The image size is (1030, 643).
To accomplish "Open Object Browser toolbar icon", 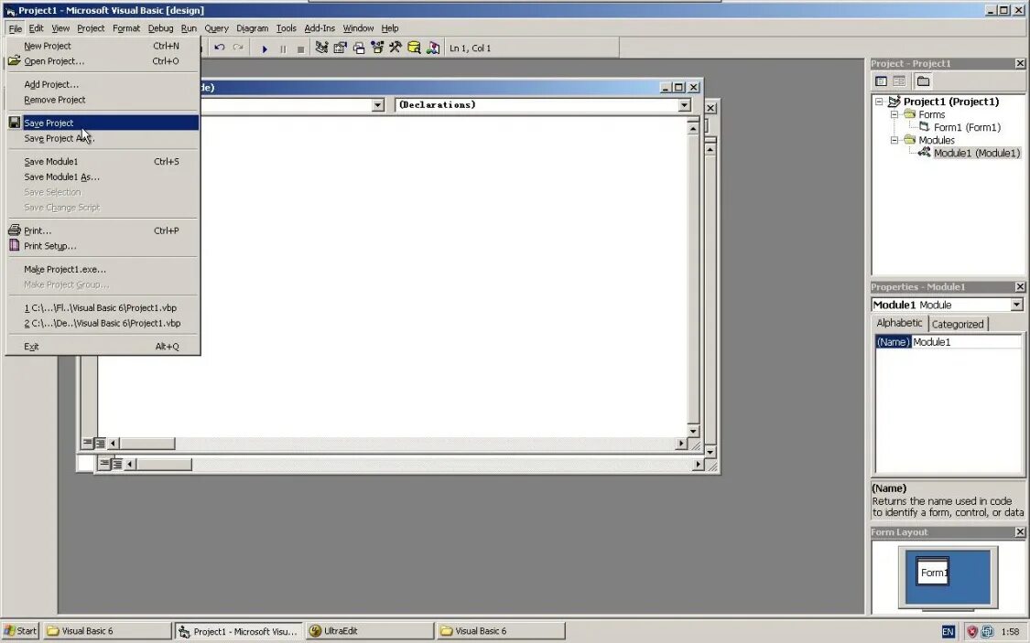I will (377, 48).
